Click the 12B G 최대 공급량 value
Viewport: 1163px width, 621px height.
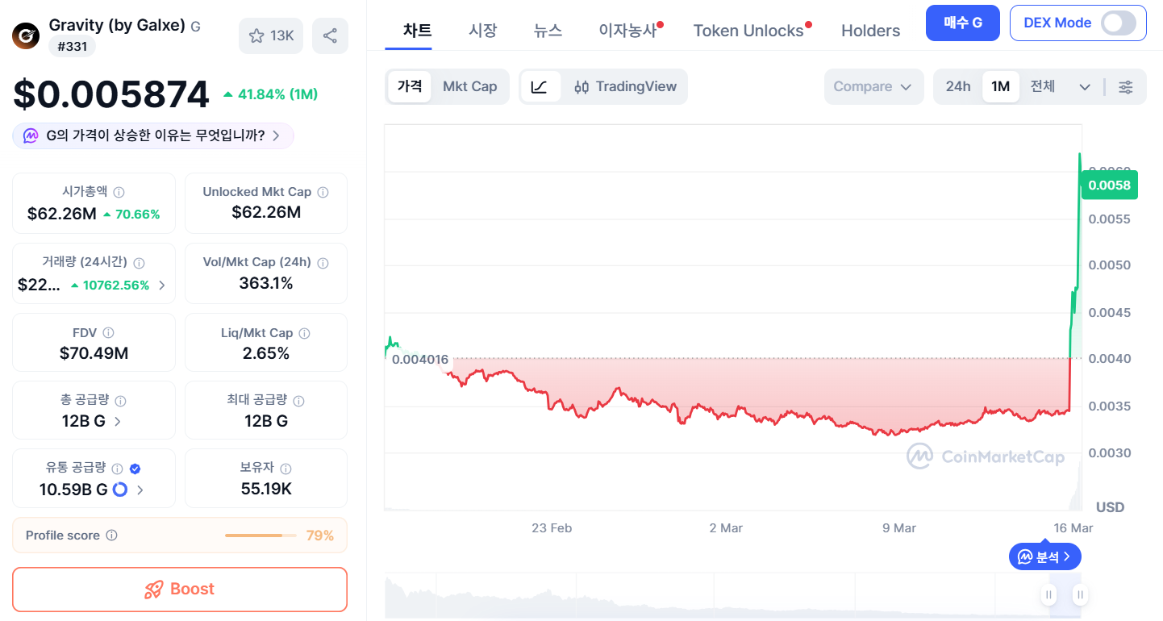266,421
